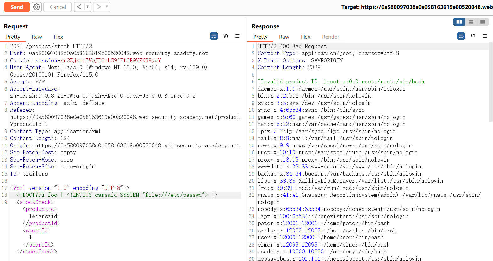Click the Content-Type application/xml header
The image size is (493, 261).
pyautogui.click(x=55, y=131)
